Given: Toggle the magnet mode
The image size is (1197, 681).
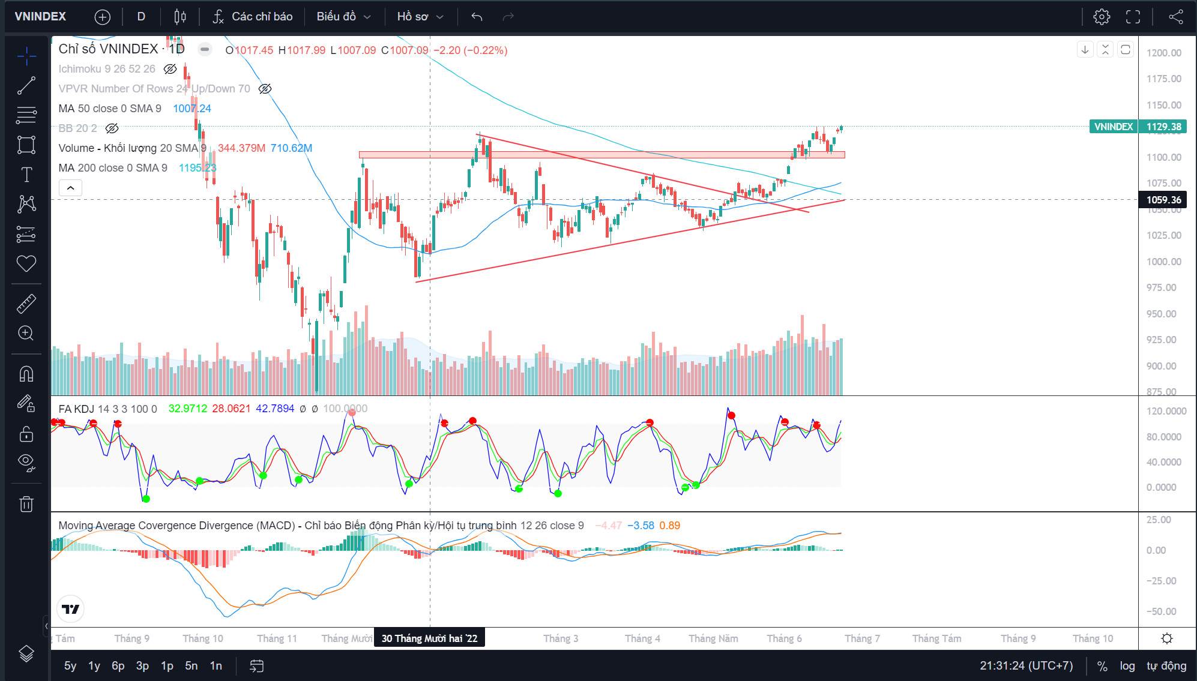Looking at the screenshot, I should point(26,374).
